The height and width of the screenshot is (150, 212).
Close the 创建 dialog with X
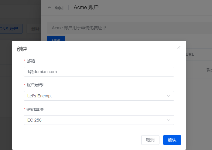point(179,47)
